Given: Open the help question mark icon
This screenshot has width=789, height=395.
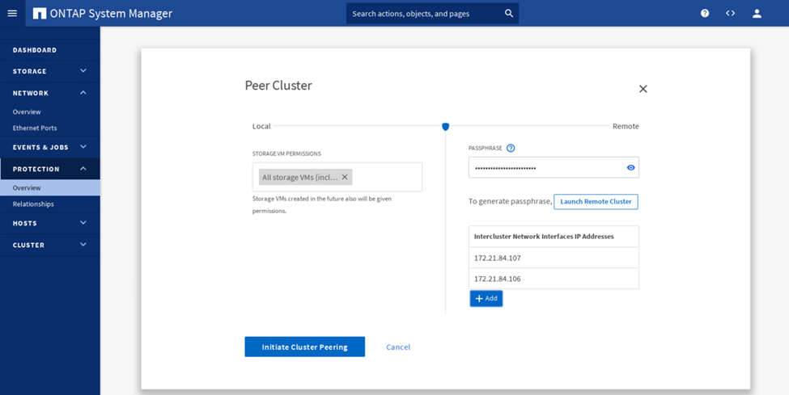Looking at the screenshot, I should (705, 14).
